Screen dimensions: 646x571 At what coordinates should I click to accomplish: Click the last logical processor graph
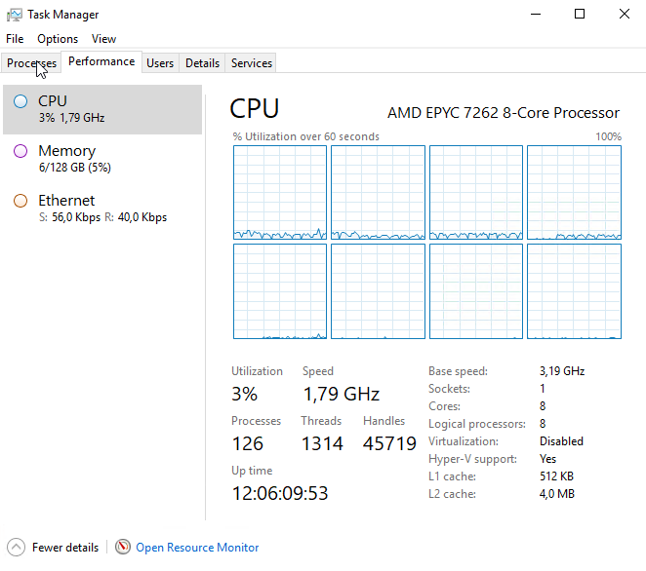click(x=574, y=291)
